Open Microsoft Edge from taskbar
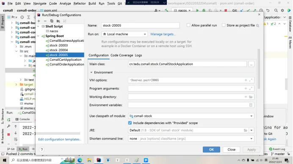Screen dimensions: 293x164 click(x=80, y=160)
